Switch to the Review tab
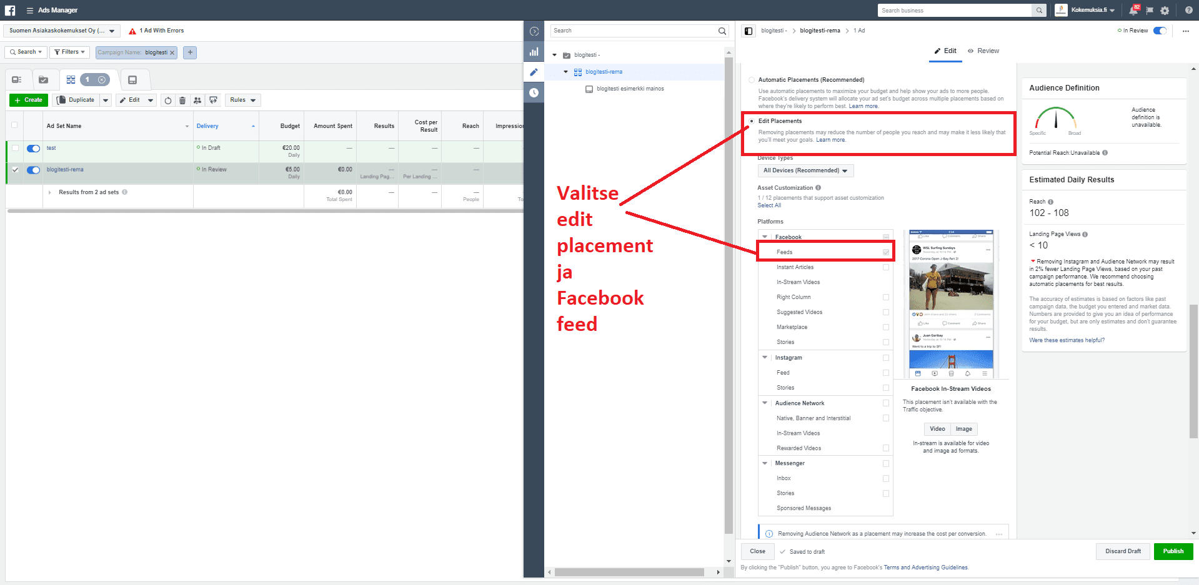 click(x=983, y=51)
